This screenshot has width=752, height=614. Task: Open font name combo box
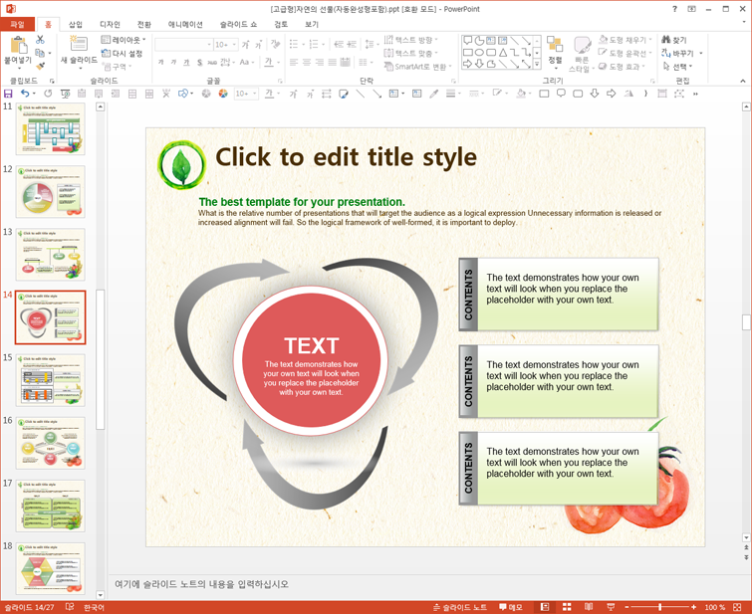(183, 45)
